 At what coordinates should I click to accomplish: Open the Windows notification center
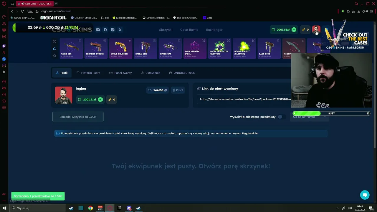click(x=371, y=208)
